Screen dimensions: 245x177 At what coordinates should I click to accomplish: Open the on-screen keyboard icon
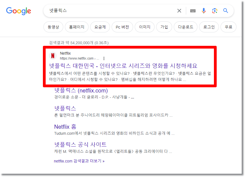click(193, 11)
